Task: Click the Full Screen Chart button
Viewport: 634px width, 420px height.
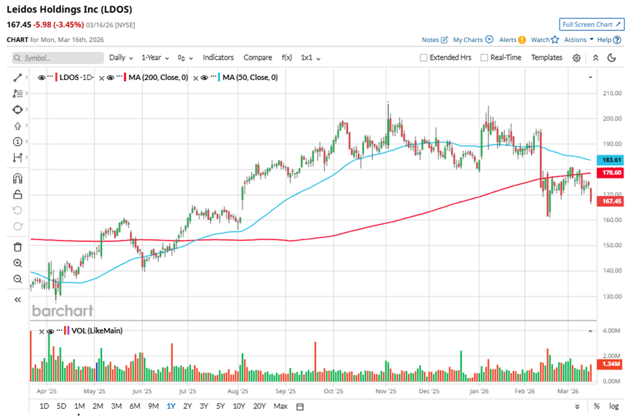Action: point(592,25)
